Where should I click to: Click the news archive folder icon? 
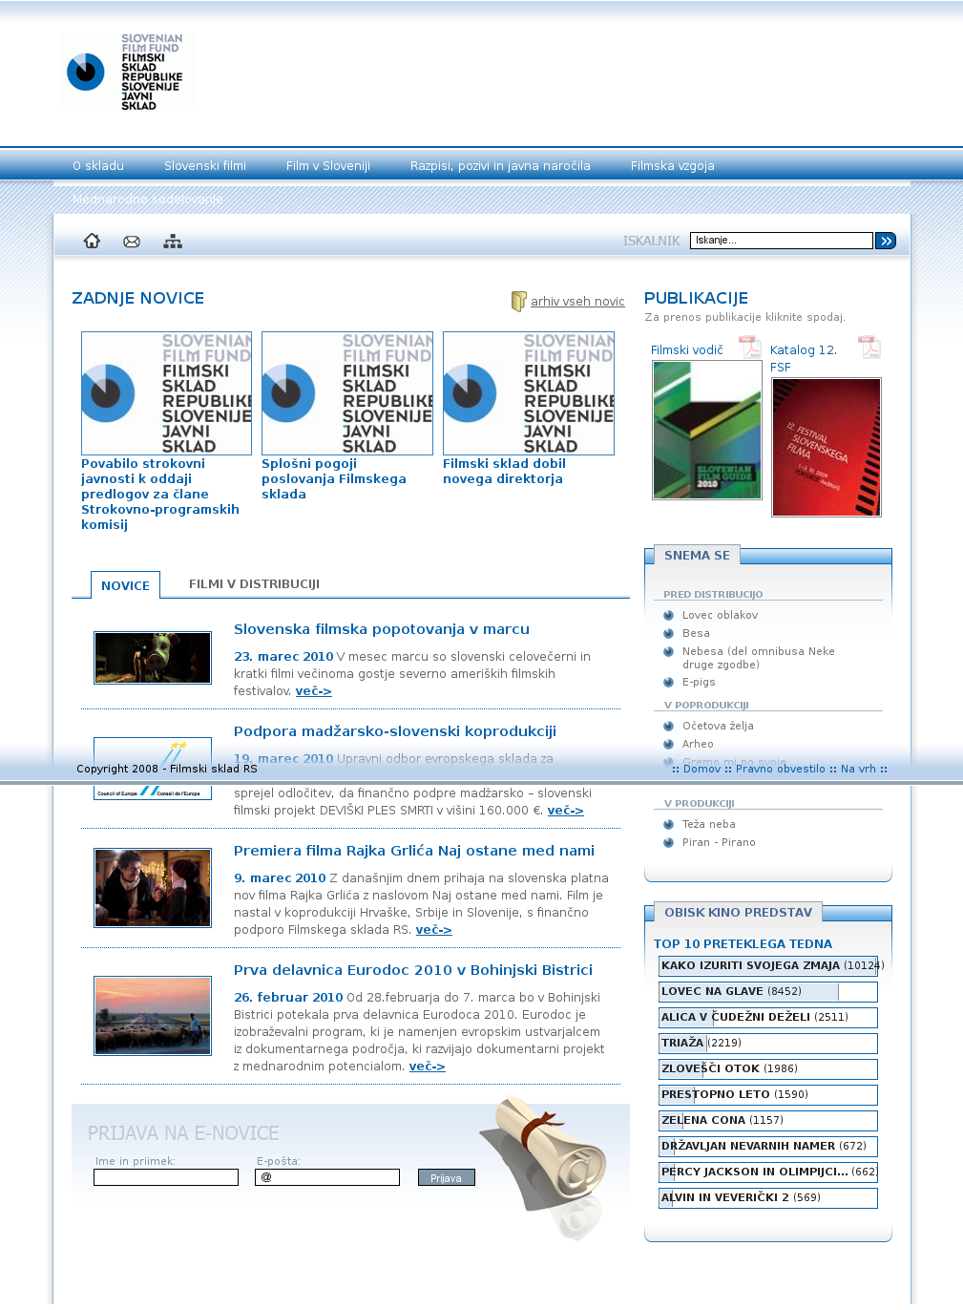click(x=518, y=302)
